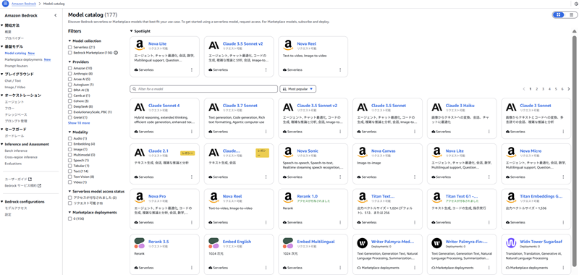Image resolution: width=579 pixels, height=275 pixels.
Task: Switch to list view icon
Action: [x=571, y=14]
